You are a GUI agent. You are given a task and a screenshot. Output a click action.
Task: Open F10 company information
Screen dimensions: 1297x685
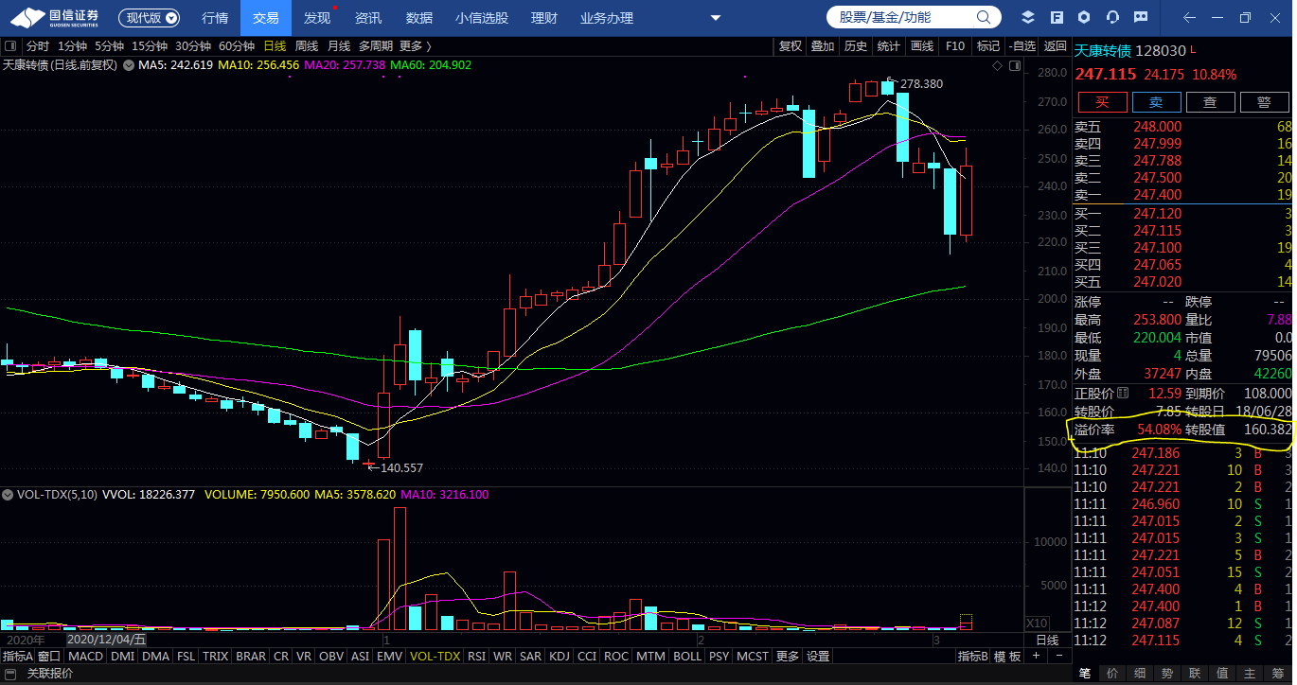(x=955, y=46)
